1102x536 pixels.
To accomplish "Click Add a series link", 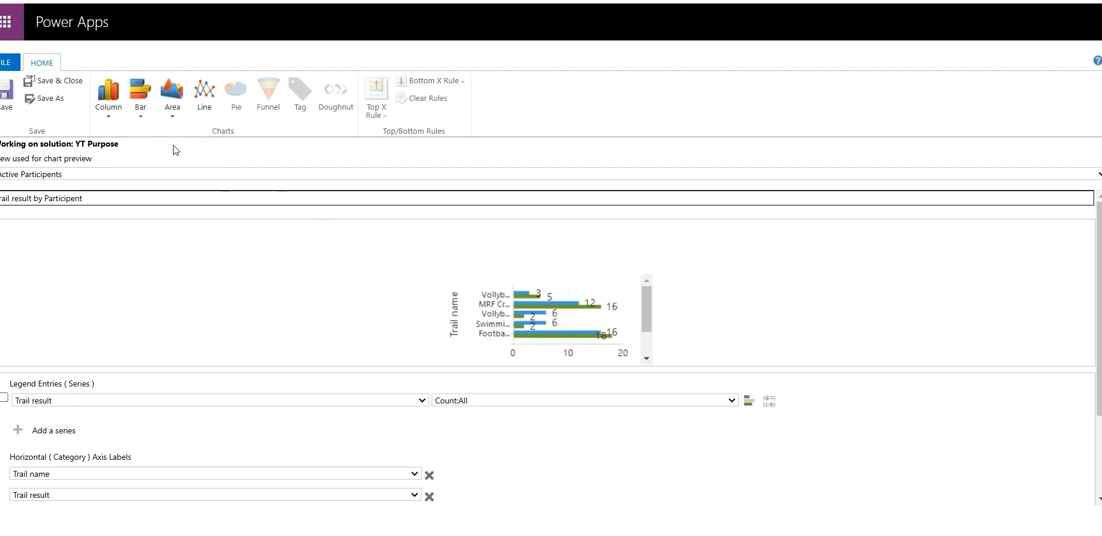I will [x=53, y=430].
